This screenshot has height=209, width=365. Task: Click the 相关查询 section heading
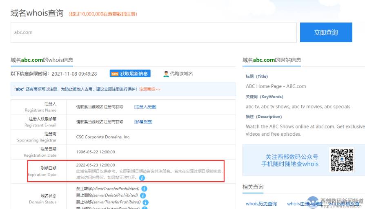(253, 187)
